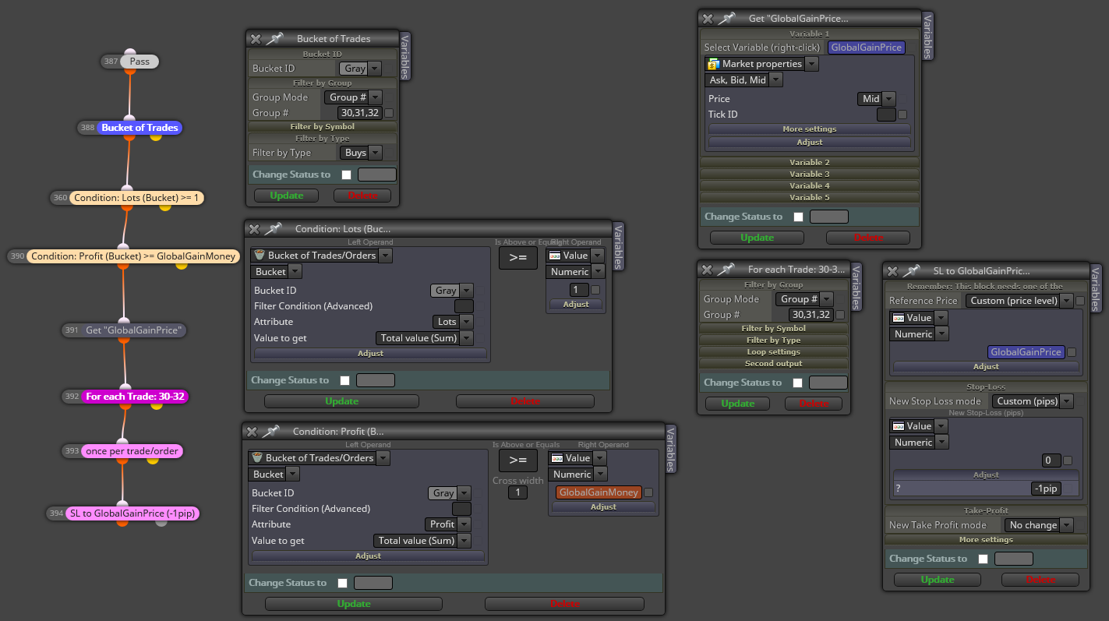Close the Get GlobalGainPrice panel
1109x621 pixels.
point(708,18)
